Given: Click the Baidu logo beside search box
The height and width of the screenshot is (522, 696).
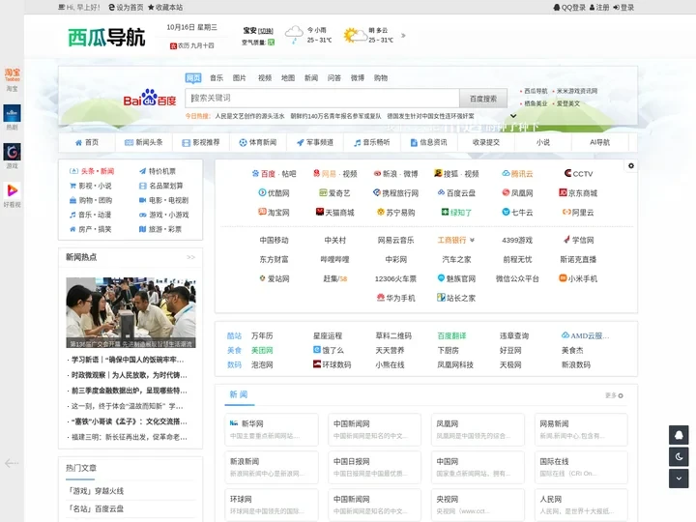Looking at the screenshot, I should tap(150, 98).
